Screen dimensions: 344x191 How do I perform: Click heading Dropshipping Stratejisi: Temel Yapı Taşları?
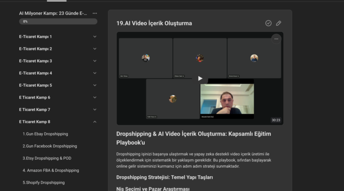point(164,177)
